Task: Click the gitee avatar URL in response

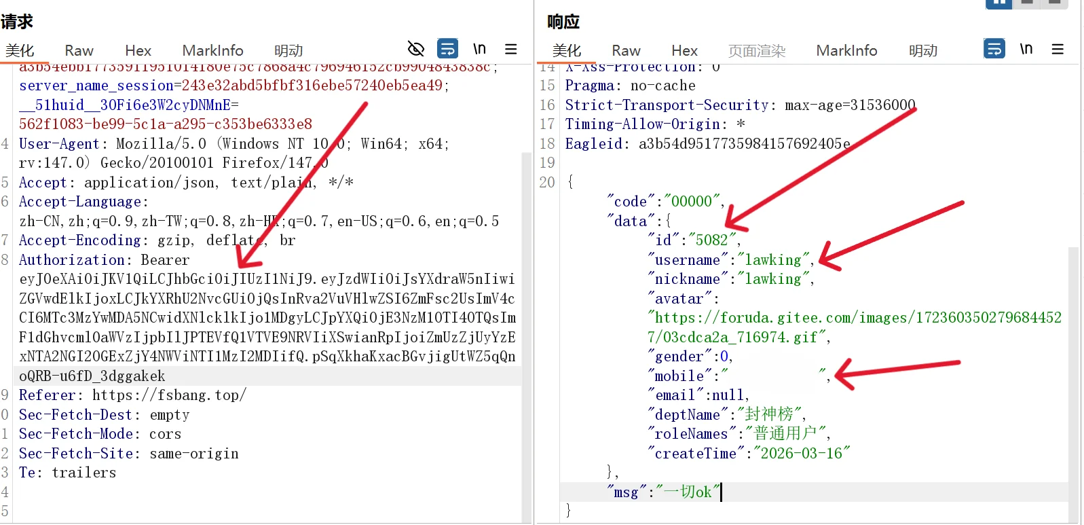Action: click(x=853, y=318)
